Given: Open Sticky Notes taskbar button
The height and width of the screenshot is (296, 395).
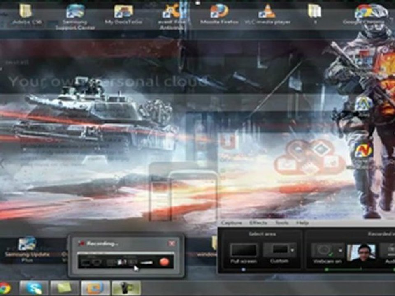Looking at the screenshot, I should (65, 288).
